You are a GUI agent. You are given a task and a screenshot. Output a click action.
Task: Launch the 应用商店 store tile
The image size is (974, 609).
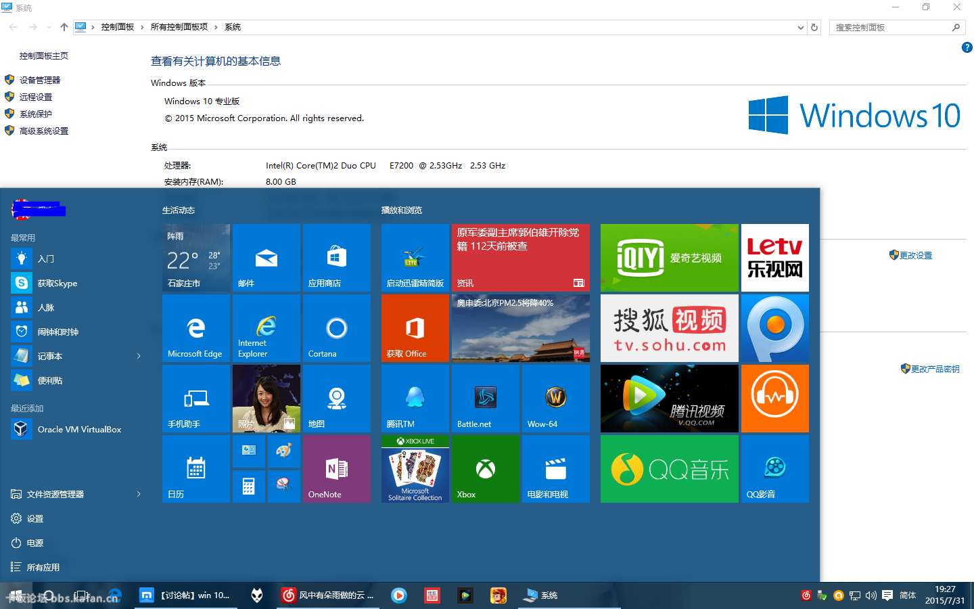click(x=337, y=258)
